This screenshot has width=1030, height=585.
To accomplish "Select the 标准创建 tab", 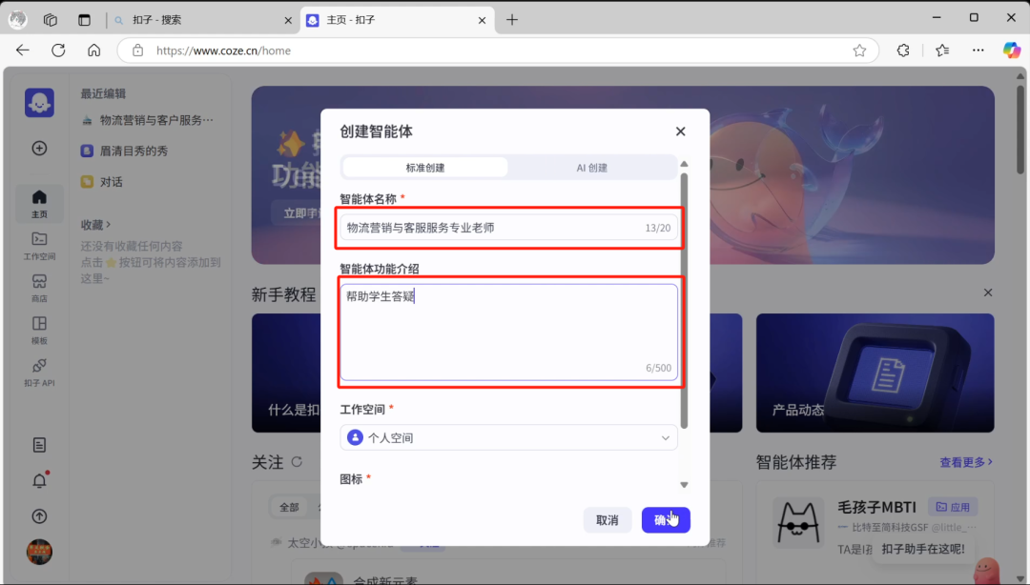I will tap(424, 167).
